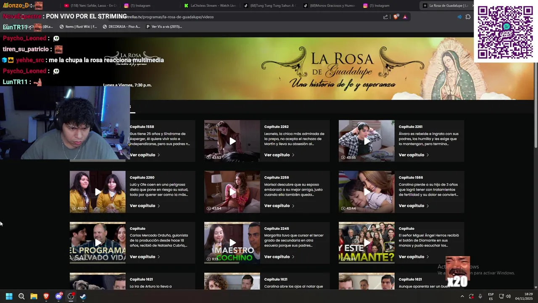
Task: Open OBS Studio from the taskbar
Action: (71, 296)
